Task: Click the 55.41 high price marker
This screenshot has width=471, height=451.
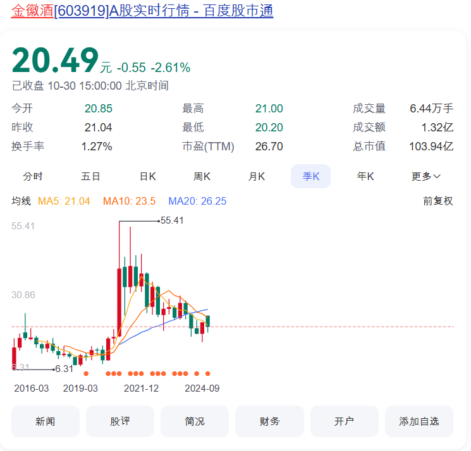Action: pyautogui.click(x=172, y=220)
